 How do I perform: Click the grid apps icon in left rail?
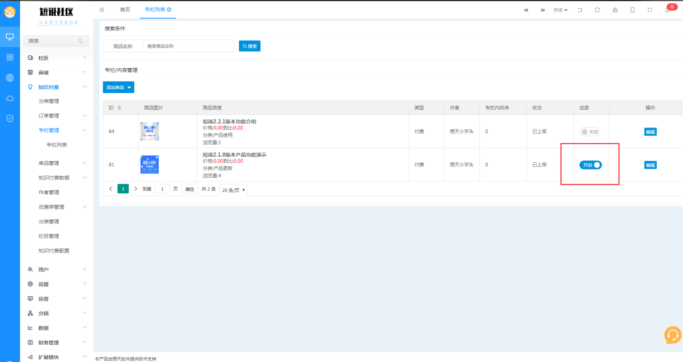[x=10, y=57]
